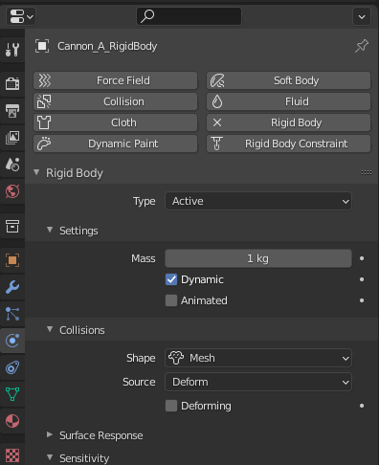The width and height of the screenshot is (379, 465).
Task: Add Collision physics
Action: coord(115,101)
